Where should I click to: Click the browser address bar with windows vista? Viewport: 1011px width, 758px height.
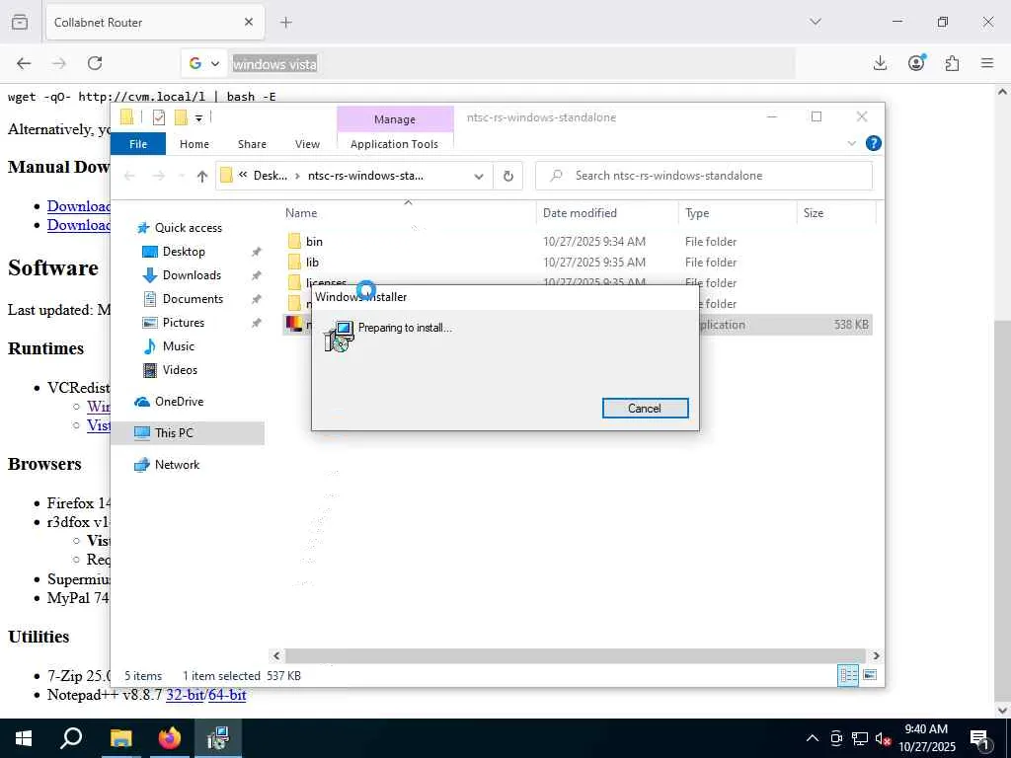510,64
